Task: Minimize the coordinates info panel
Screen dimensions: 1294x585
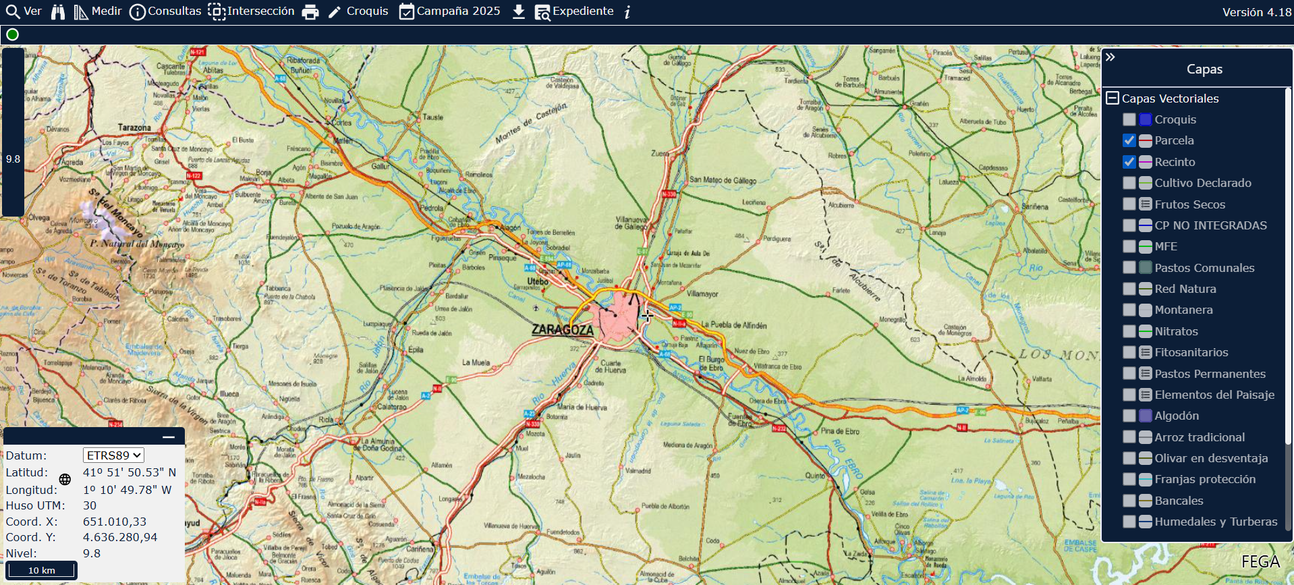Action: pyautogui.click(x=169, y=437)
